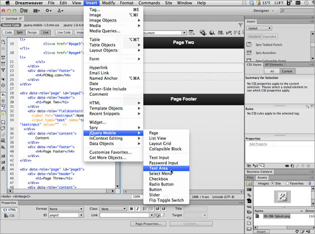Click the multiscreen preview icon
This screenshot has width=315, height=234.
[x=203, y=32]
